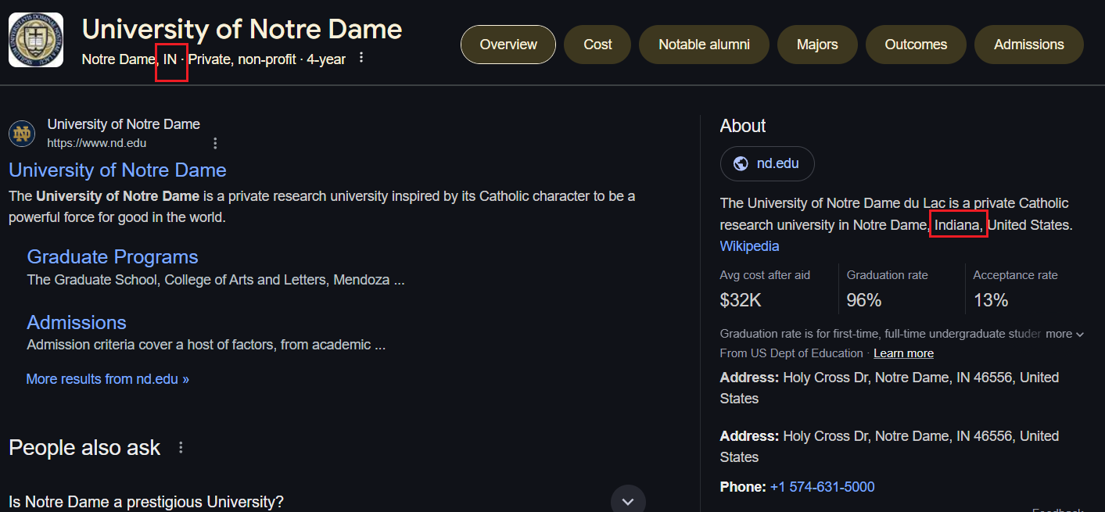Open the Outcomes tab
Image resolution: width=1105 pixels, height=512 pixels.
916,45
